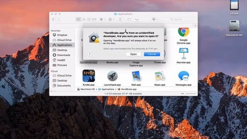Select Desktop under iCloud section
Image resolution: width=247 pixels, height=139 pixels.
[x=62, y=81]
